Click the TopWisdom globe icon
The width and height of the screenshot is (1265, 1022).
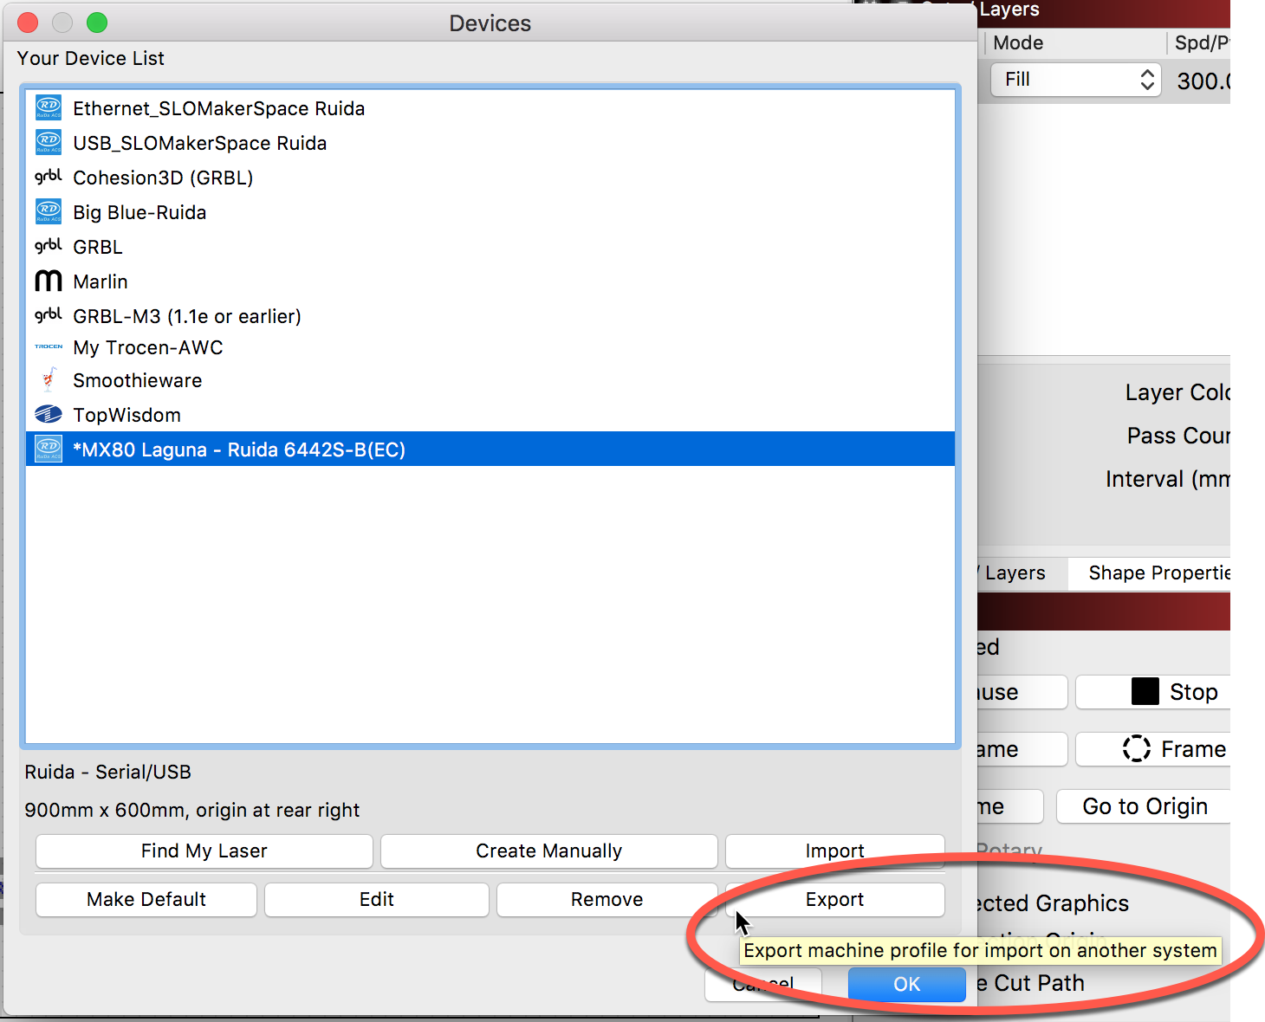49,415
